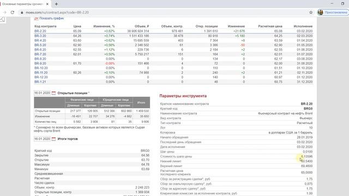
Task: Click the Количество лиц row label
Action: tap(45, 122)
